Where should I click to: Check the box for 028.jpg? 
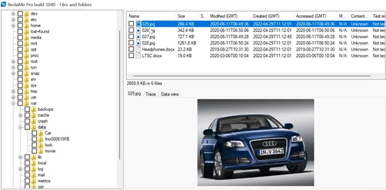(x=131, y=43)
